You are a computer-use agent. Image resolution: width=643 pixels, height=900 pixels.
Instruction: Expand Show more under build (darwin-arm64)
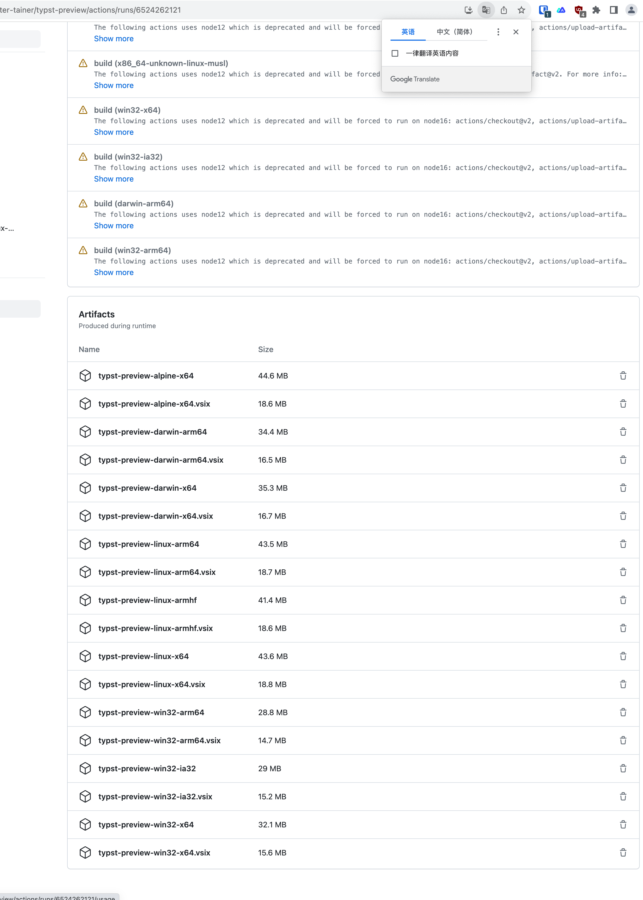click(114, 226)
